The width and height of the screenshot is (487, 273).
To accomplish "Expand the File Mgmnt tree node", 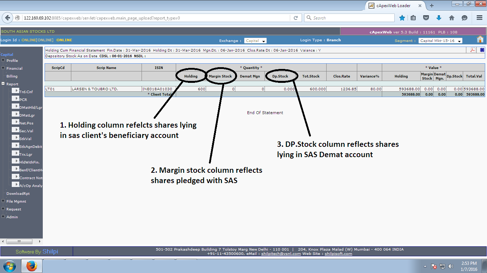I will (3, 201).
